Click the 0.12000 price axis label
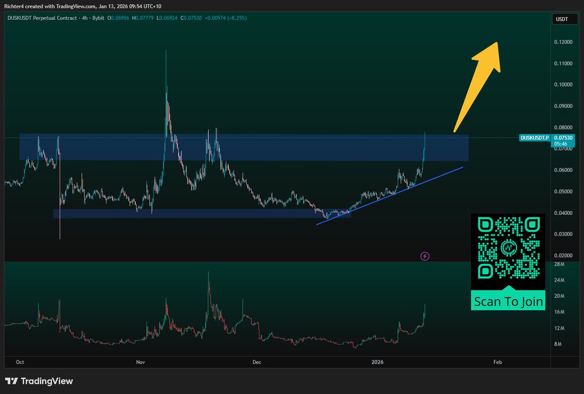This screenshot has height=394, width=584. click(x=563, y=42)
